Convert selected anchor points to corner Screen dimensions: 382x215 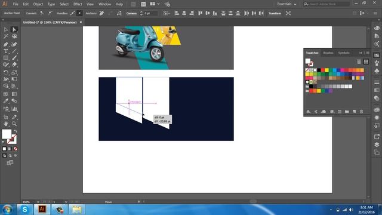pyautogui.click(x=42, y=13)
